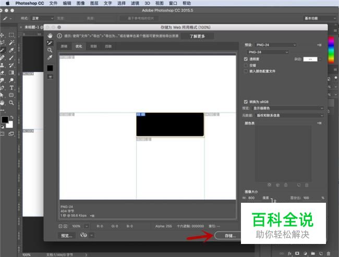Select the Rounded Rectangle shape tool
The image size is (339, 257).
coord(11,95)
